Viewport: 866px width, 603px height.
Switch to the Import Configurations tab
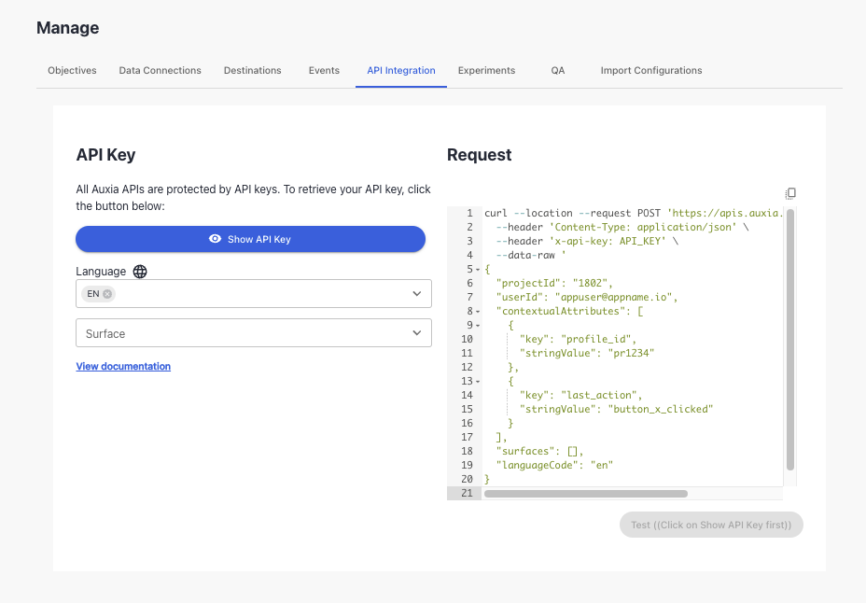[x=650, y=70]
